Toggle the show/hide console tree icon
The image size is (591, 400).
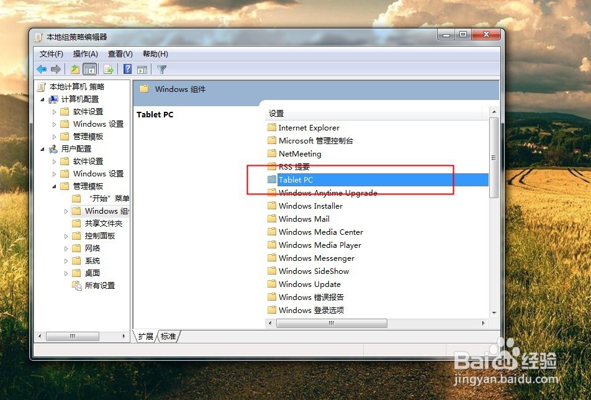pyautogui.click(x=89, y=70)
